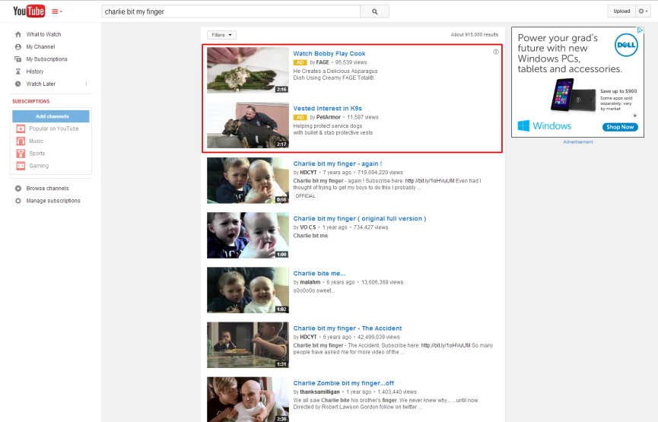Open the settings gear dropdown
This screenshot has height=422, width=658.
[643, 11]
